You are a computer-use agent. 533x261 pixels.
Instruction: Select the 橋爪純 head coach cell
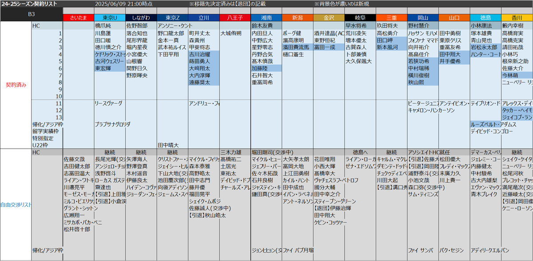110,26
